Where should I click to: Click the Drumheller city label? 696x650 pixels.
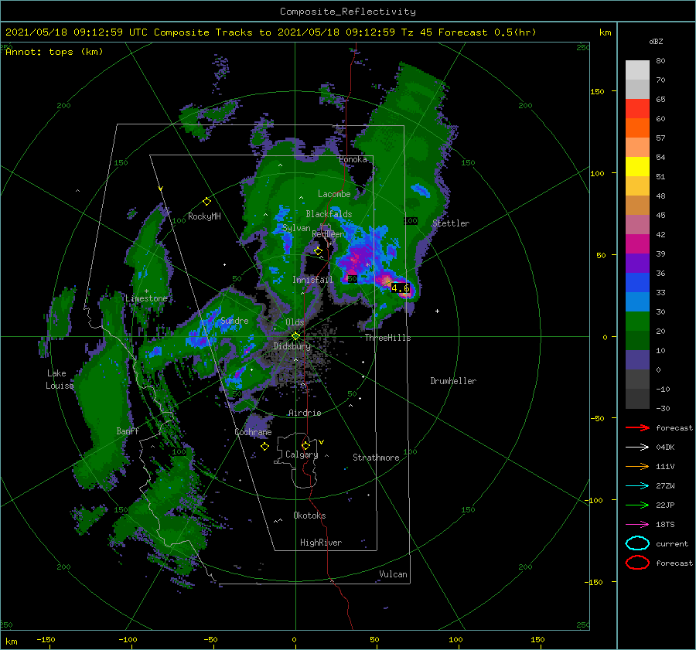click(453, 381)
